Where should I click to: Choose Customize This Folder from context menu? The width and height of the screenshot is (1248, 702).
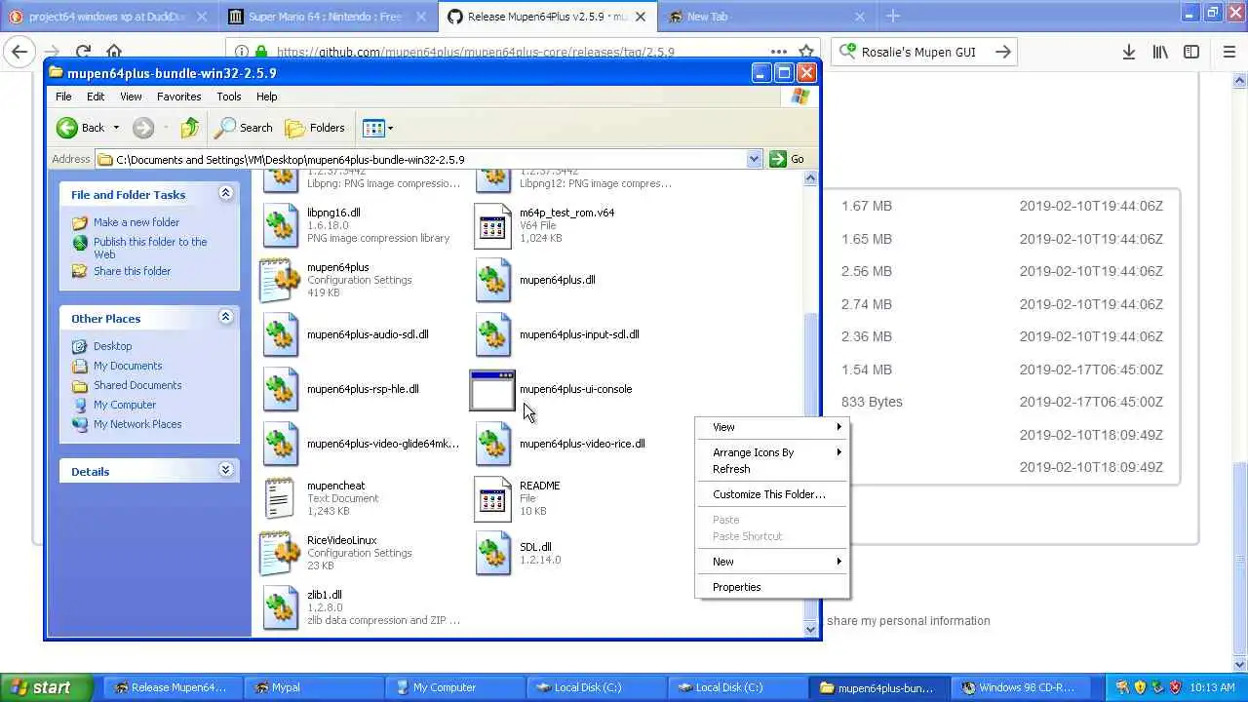(x=772, y=494)
